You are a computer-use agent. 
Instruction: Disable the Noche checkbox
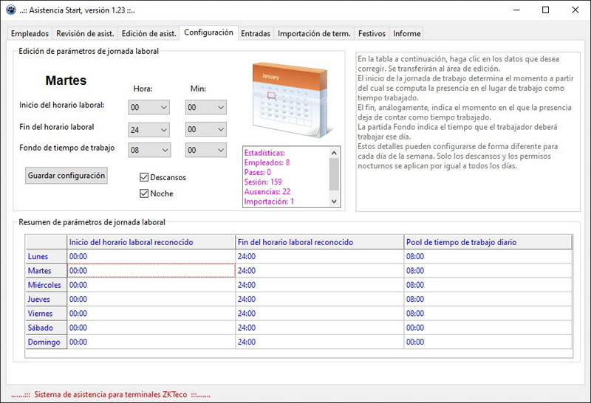(x=145, y=193)
